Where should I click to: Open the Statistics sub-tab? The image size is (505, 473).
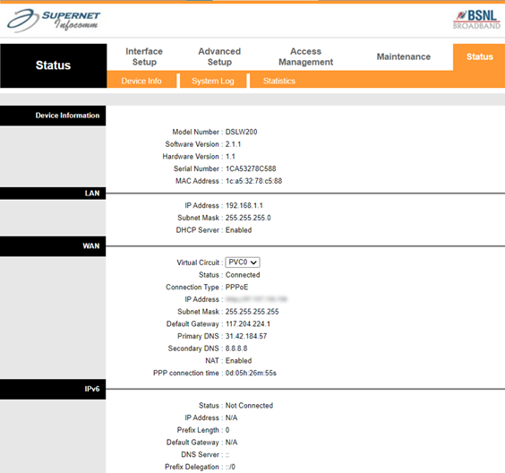click(x=279, y=81)
